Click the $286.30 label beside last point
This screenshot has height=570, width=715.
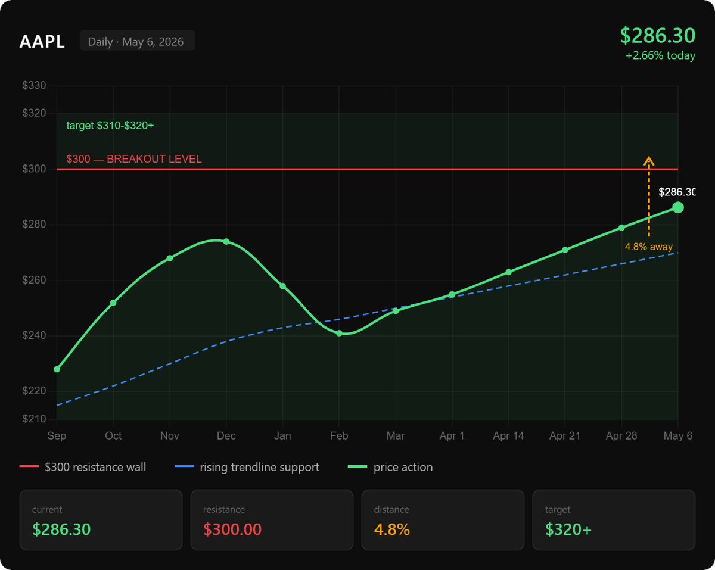pyautogui.click(x=677, y=192)
